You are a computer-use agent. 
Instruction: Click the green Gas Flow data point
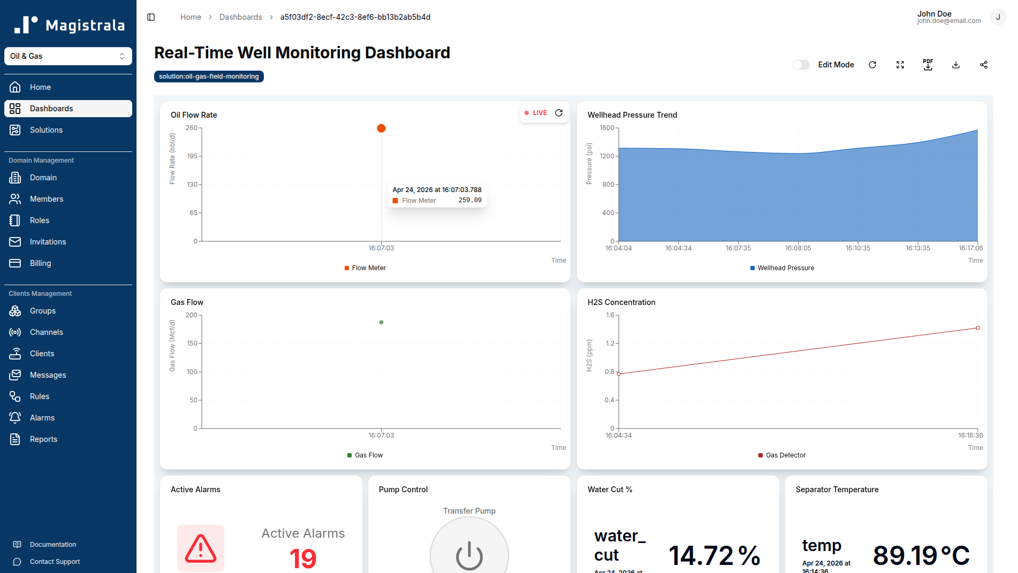tap(381, 323)
